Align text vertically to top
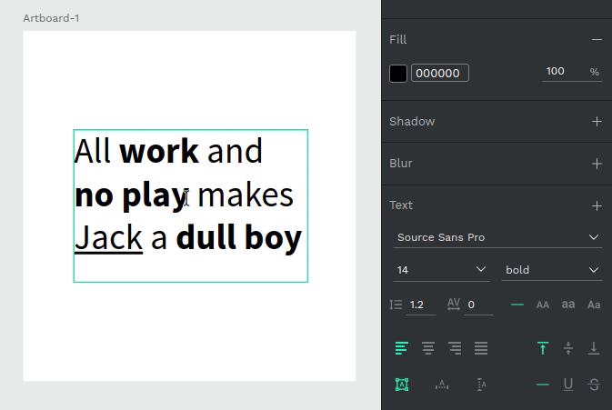612x410 pixels. pos(543,348)
